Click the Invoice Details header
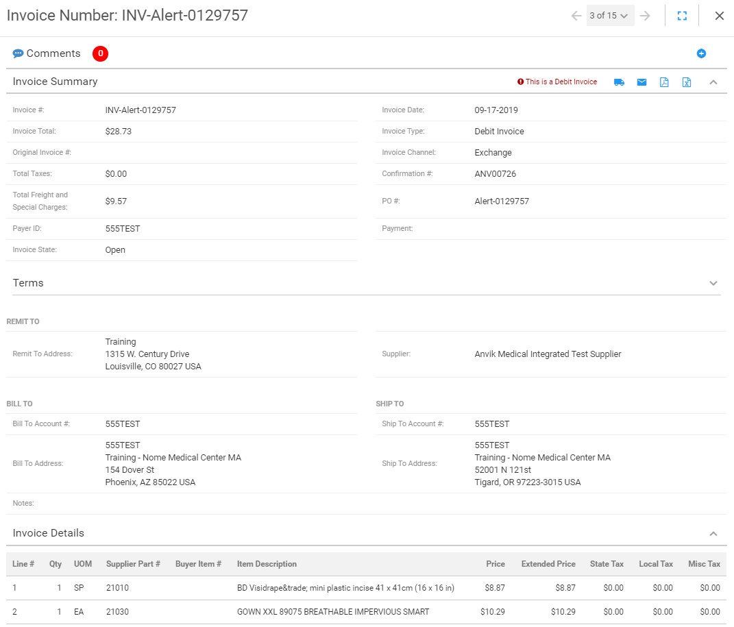 coord(49,532)
